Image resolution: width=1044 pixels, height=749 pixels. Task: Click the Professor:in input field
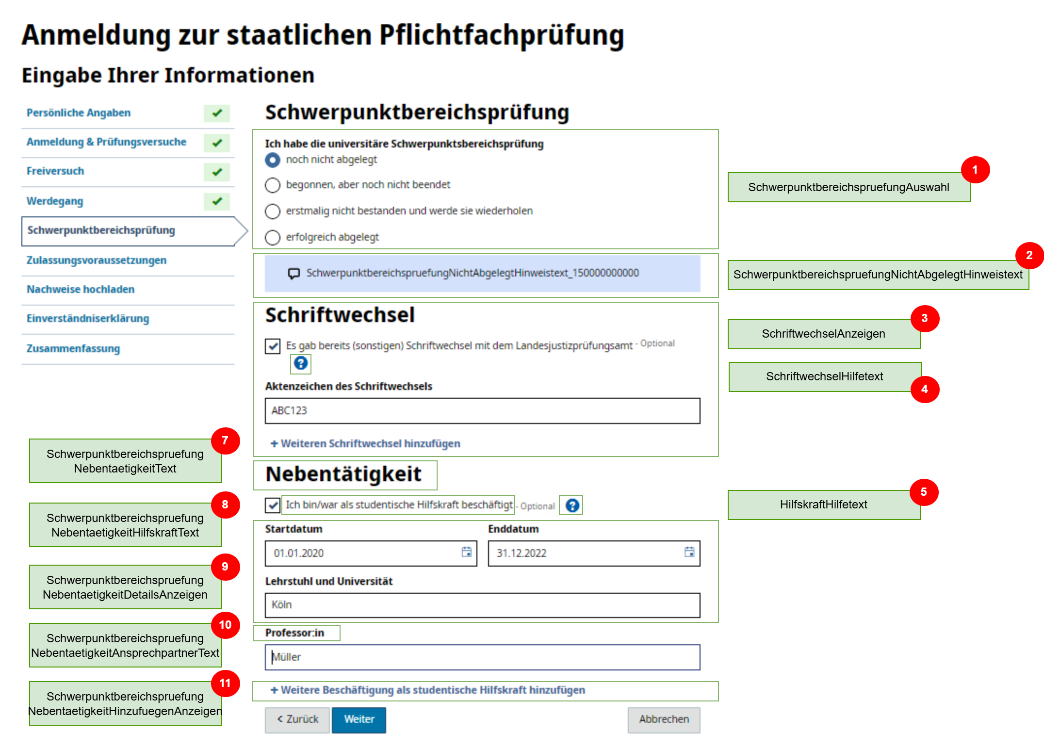point(483,657)
